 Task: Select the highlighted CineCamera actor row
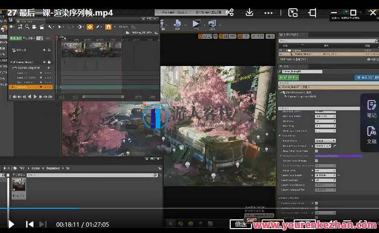329,54
